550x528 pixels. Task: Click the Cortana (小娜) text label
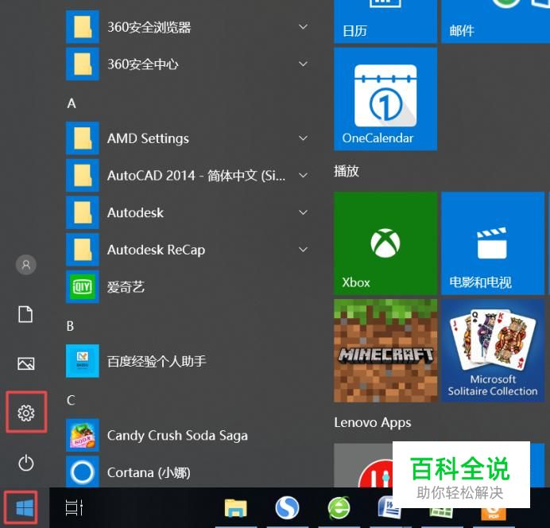(149, 472)
